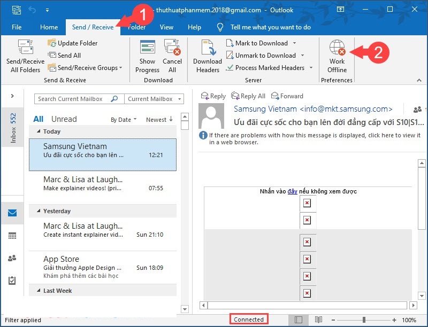Image resolution: width=428 pixels, height=327 pixels.
Task: Click the view in web browser info bar
Action: pos(310,138)
